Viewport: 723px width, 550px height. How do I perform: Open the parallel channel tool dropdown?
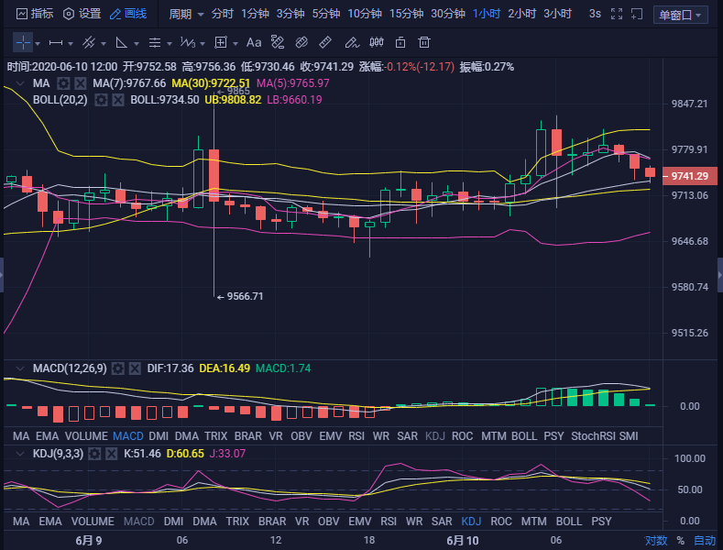tap(104, 44)
